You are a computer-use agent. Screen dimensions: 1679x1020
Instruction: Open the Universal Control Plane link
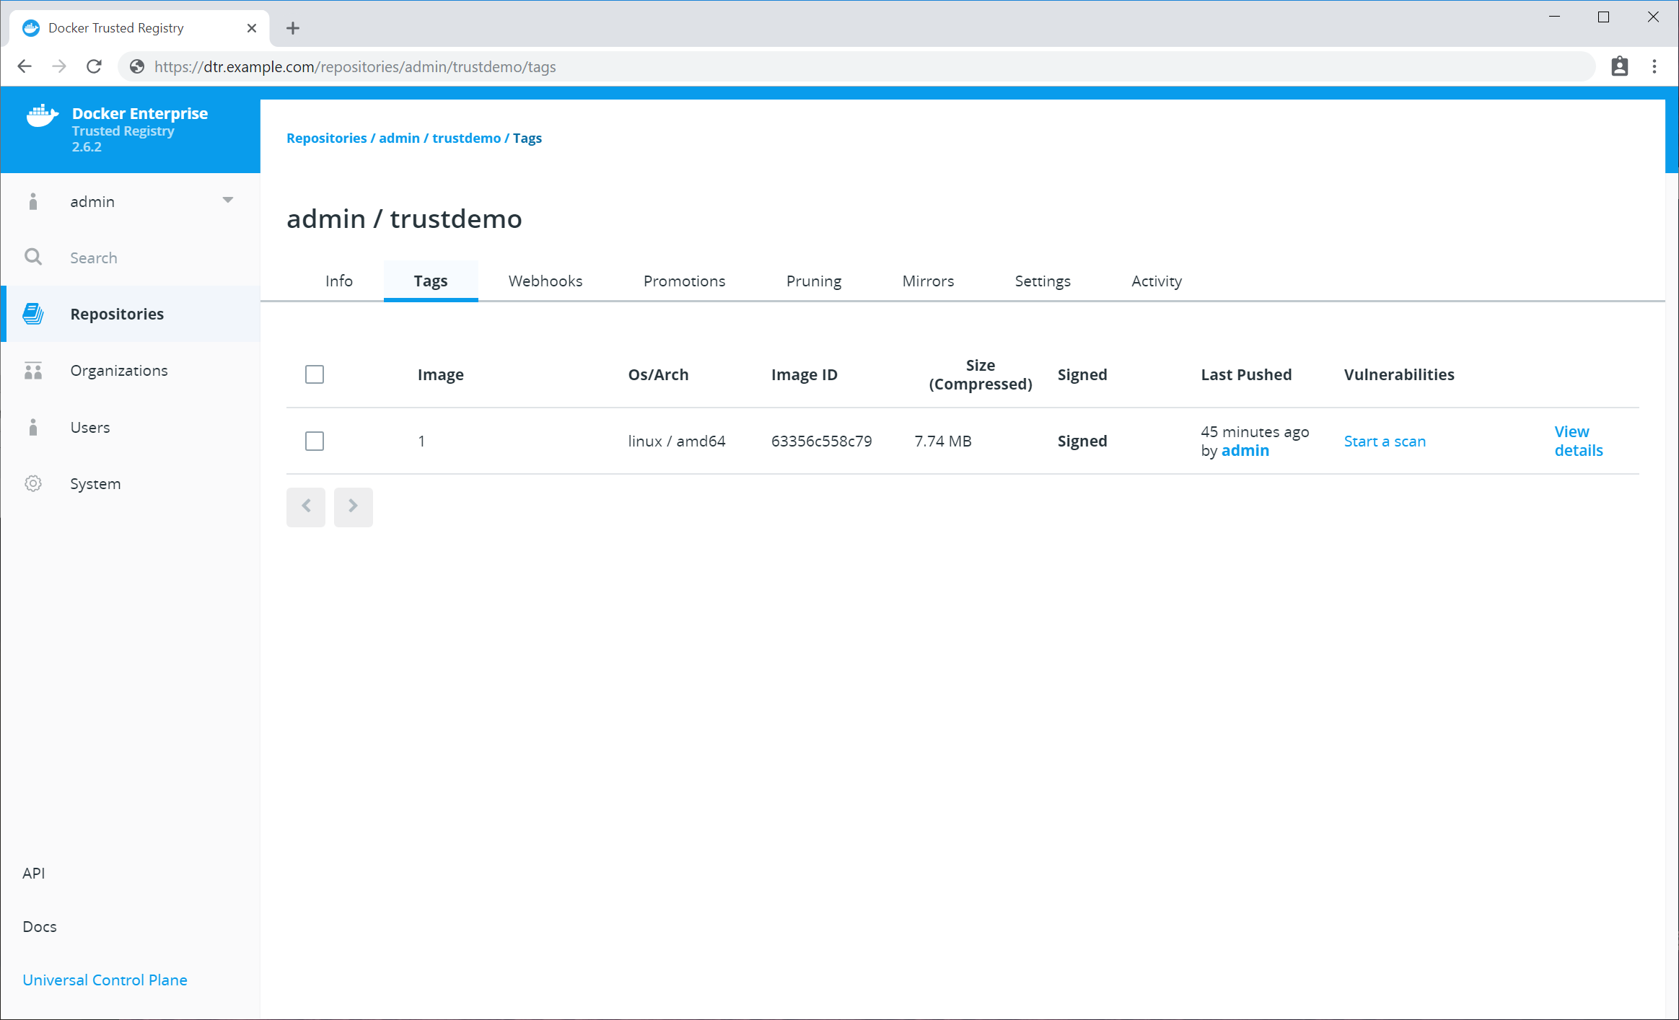pyautogui.click(x=105, y=980)
